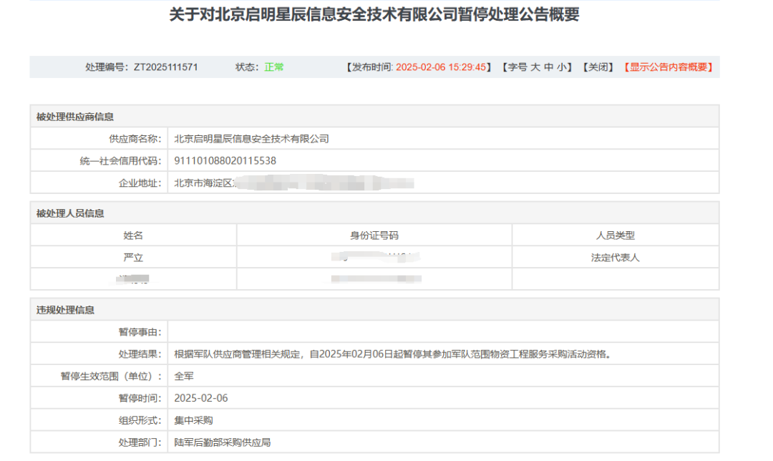The height and width of the screenshot is (461, 773).
Task: Click the 身份证号码 column header
Action: pyautogui.click(x=374, y=236)
